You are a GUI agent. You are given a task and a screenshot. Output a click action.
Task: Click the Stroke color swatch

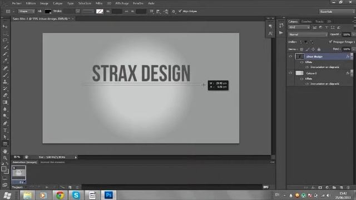point(100,11)
